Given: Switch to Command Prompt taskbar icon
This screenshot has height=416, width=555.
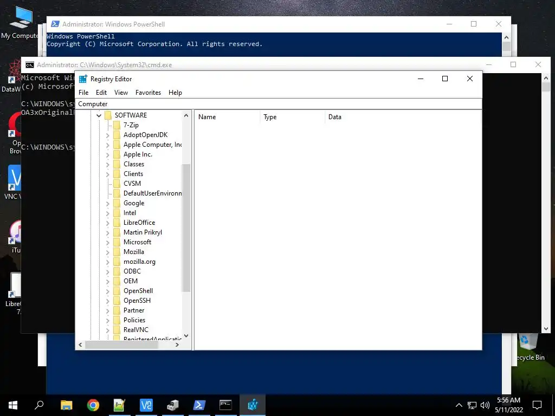Looking at the screenshot, I should 225,405.
